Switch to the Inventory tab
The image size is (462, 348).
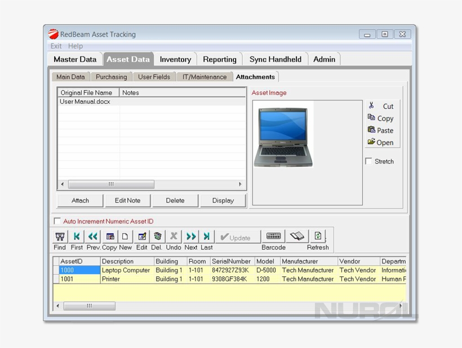coord(175,59)
